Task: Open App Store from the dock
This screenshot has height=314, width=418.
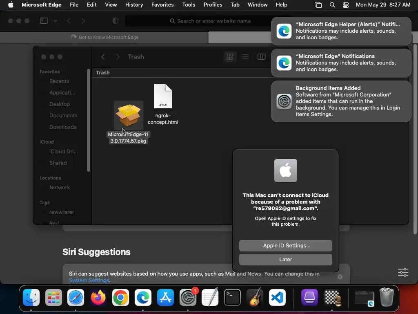Action: pos(165,298)
